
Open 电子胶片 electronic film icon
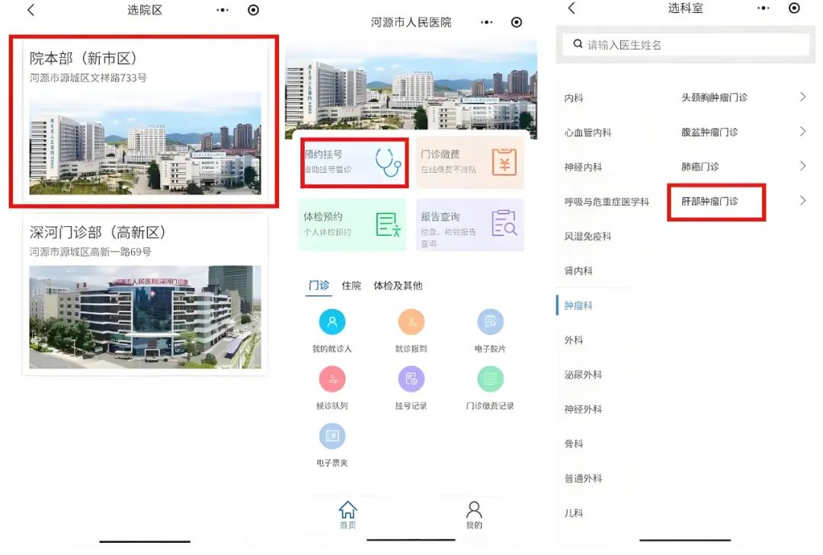click(x=490, y=322)
